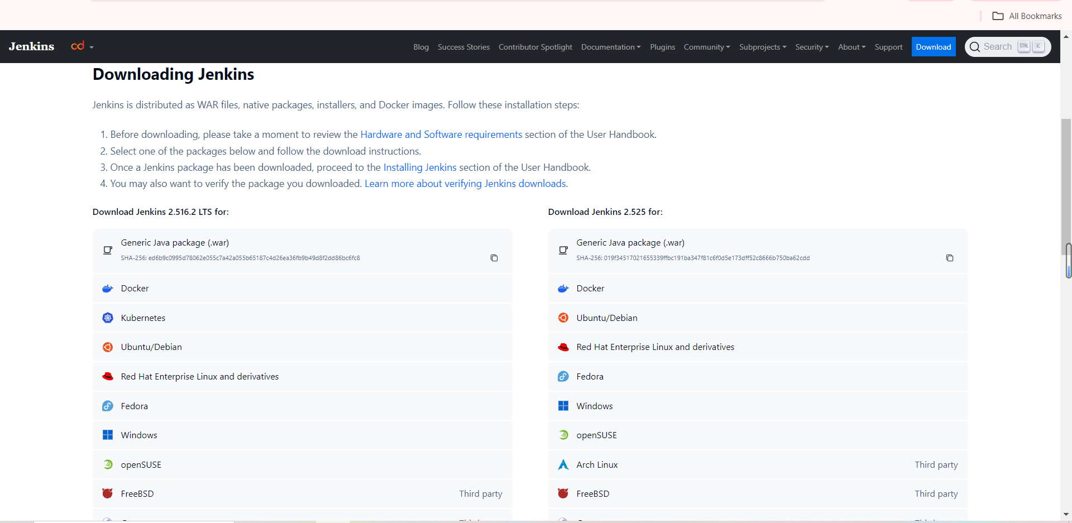Select Docker under weekly 2.525 downloads
Image resolution: width=1072 pixels, height=523 pixels.
coord(758,289)
